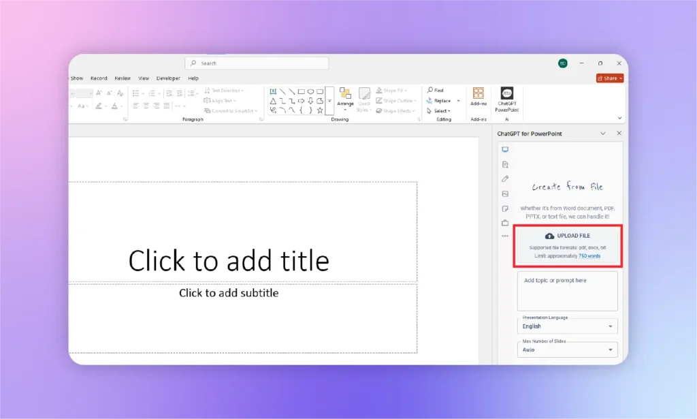Open the Text Direction dropdown

pos(223,91)
